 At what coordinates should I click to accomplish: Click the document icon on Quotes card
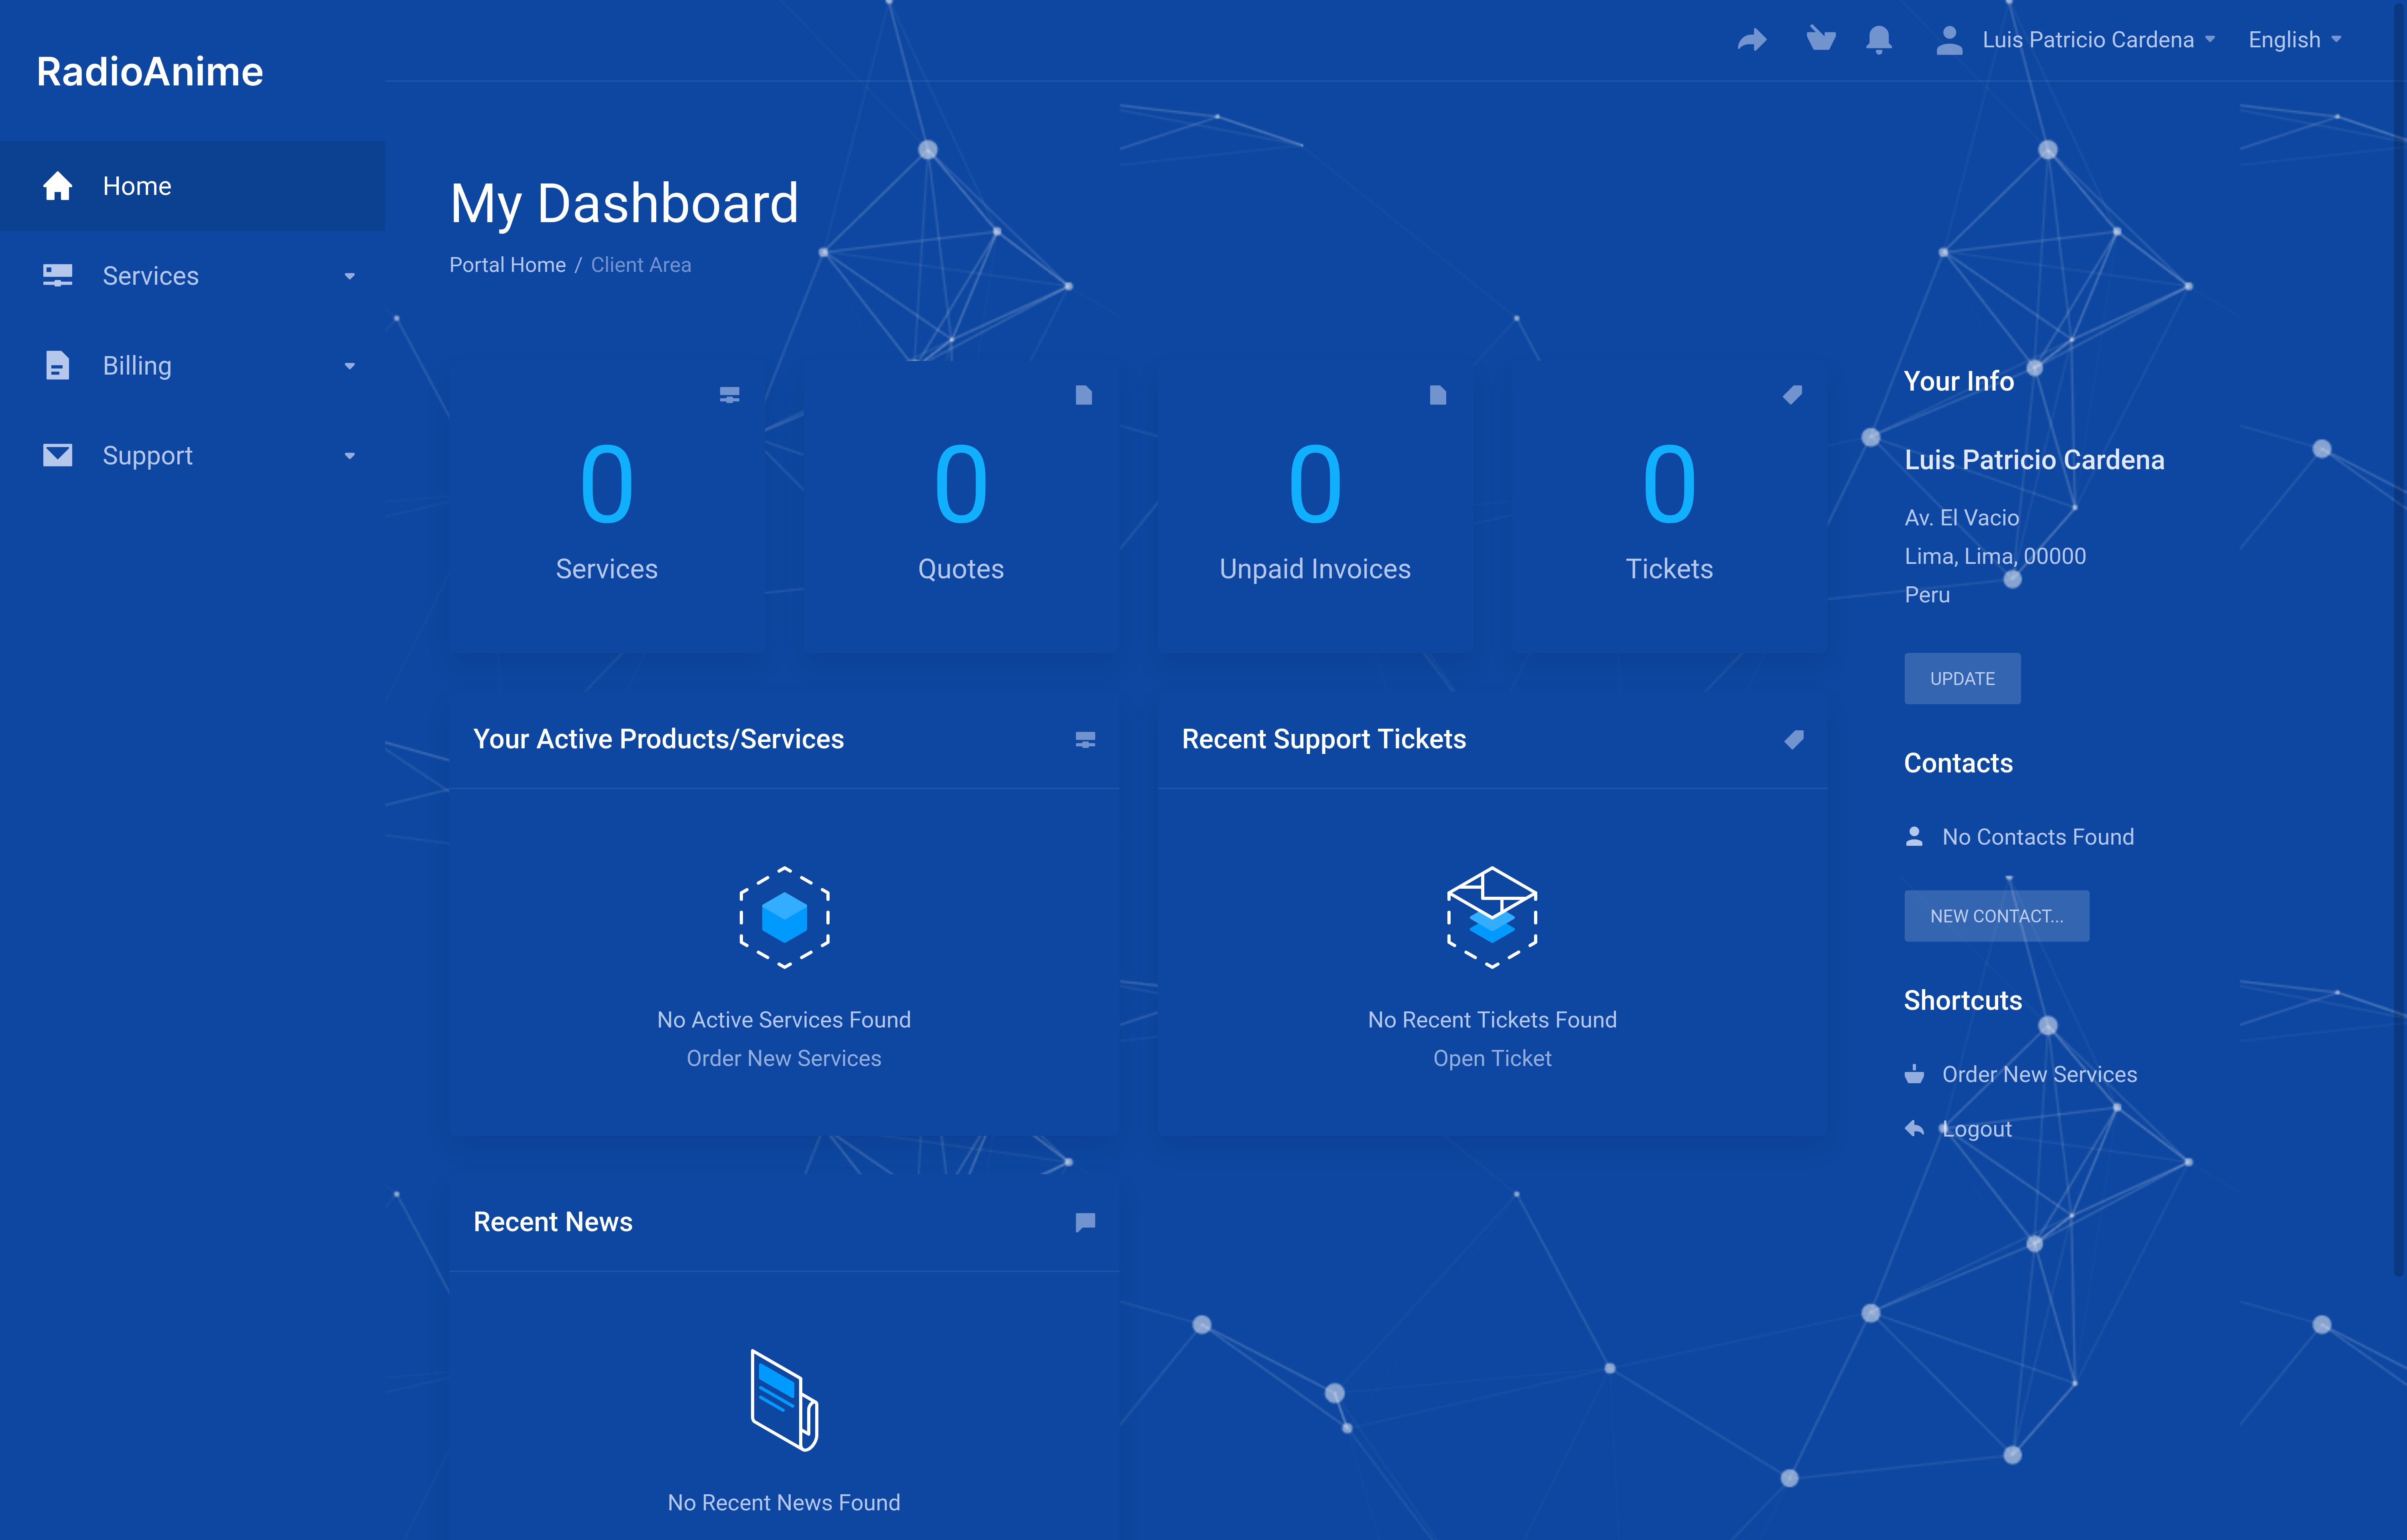(1084, 395)
